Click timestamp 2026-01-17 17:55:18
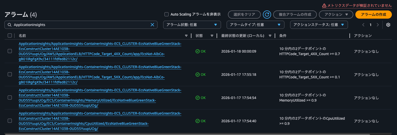The height and width of the screenshot is (135, 397). point(239,75)
